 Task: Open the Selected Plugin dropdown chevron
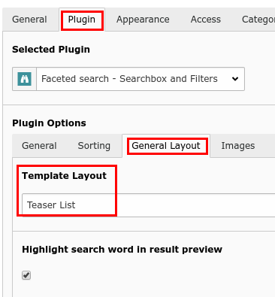(235, 79)
